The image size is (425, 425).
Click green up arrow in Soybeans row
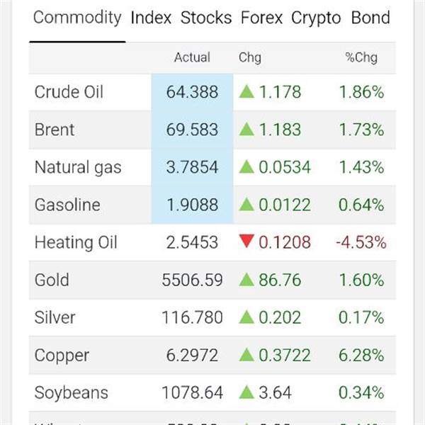pos(246,392)
